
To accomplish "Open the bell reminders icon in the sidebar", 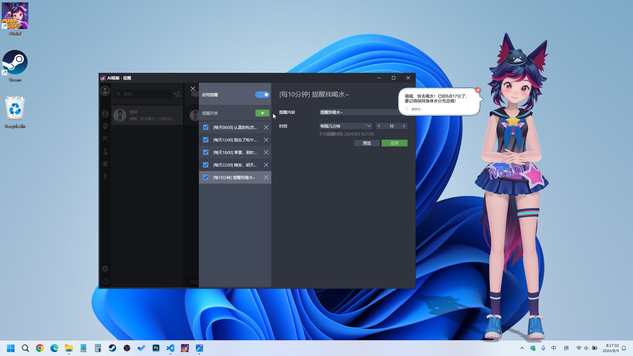I will (x=105, y=164).
